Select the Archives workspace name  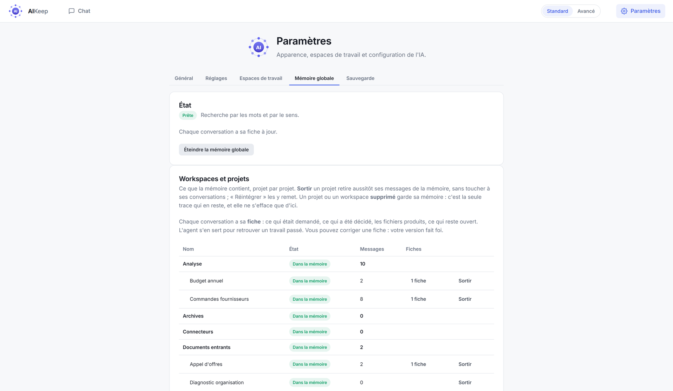193,316
